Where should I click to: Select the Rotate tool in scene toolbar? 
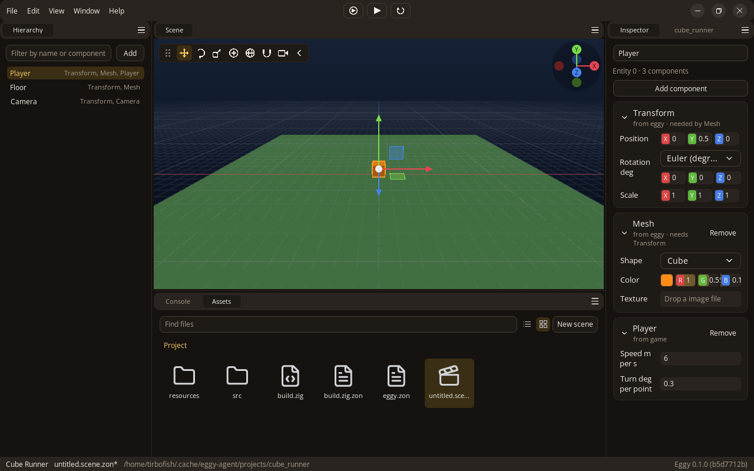coord(201,53)
